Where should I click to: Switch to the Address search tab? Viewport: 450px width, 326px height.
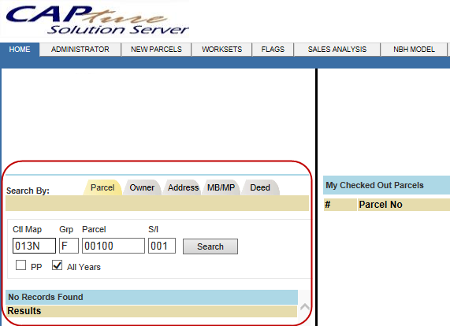tap(183, 187)
